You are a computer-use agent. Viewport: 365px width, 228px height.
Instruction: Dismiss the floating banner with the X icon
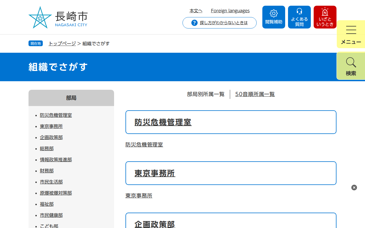354,187
